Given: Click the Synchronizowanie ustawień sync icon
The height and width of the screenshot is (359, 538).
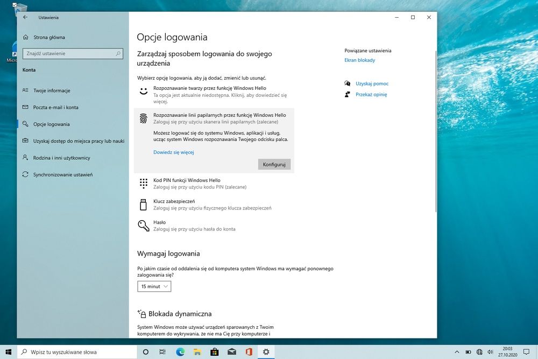Looking at the screenshot, I should (25, 174).
